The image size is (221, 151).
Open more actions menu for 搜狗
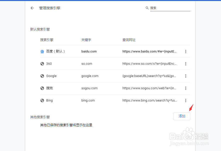click(186, 88)
